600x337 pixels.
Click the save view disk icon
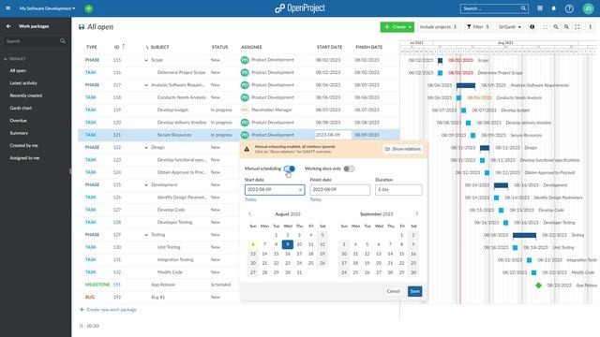pos(82,27)
